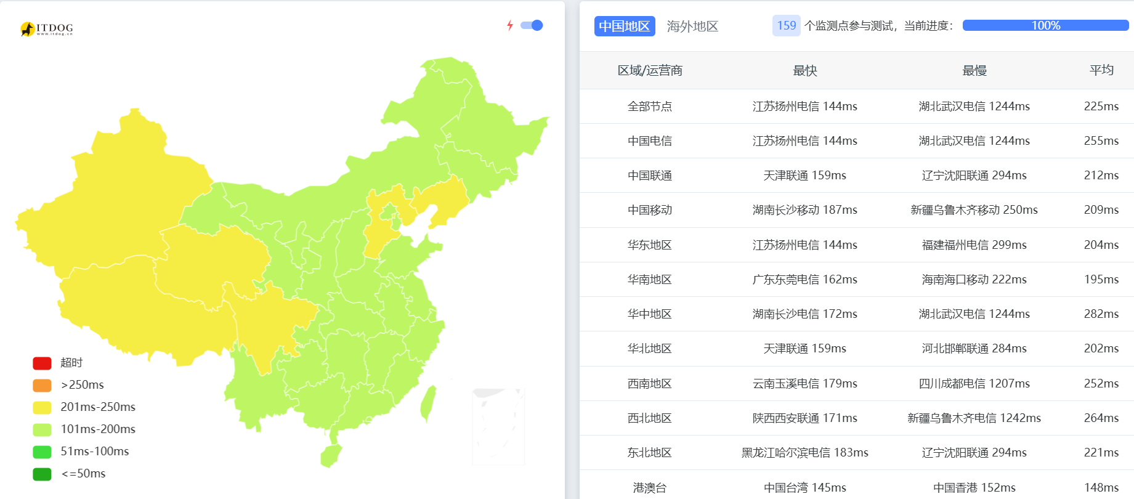
Task: Switch to the 海外地区 tab
Action: tap(692, 26)
